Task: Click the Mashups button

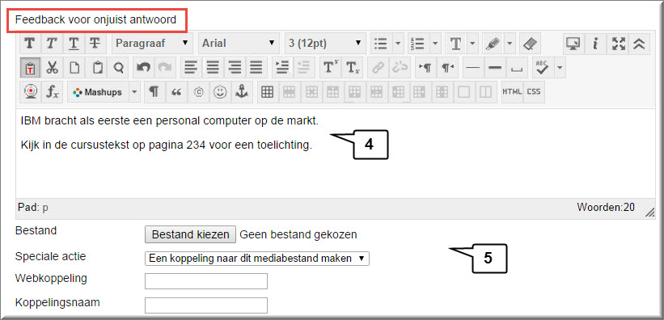Action: coord(98,92)
